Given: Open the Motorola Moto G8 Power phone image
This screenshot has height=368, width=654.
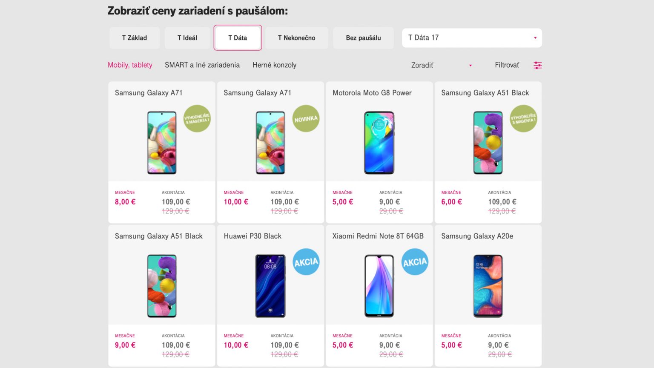Looking at the screenshot, I should [x=379, y=143].
